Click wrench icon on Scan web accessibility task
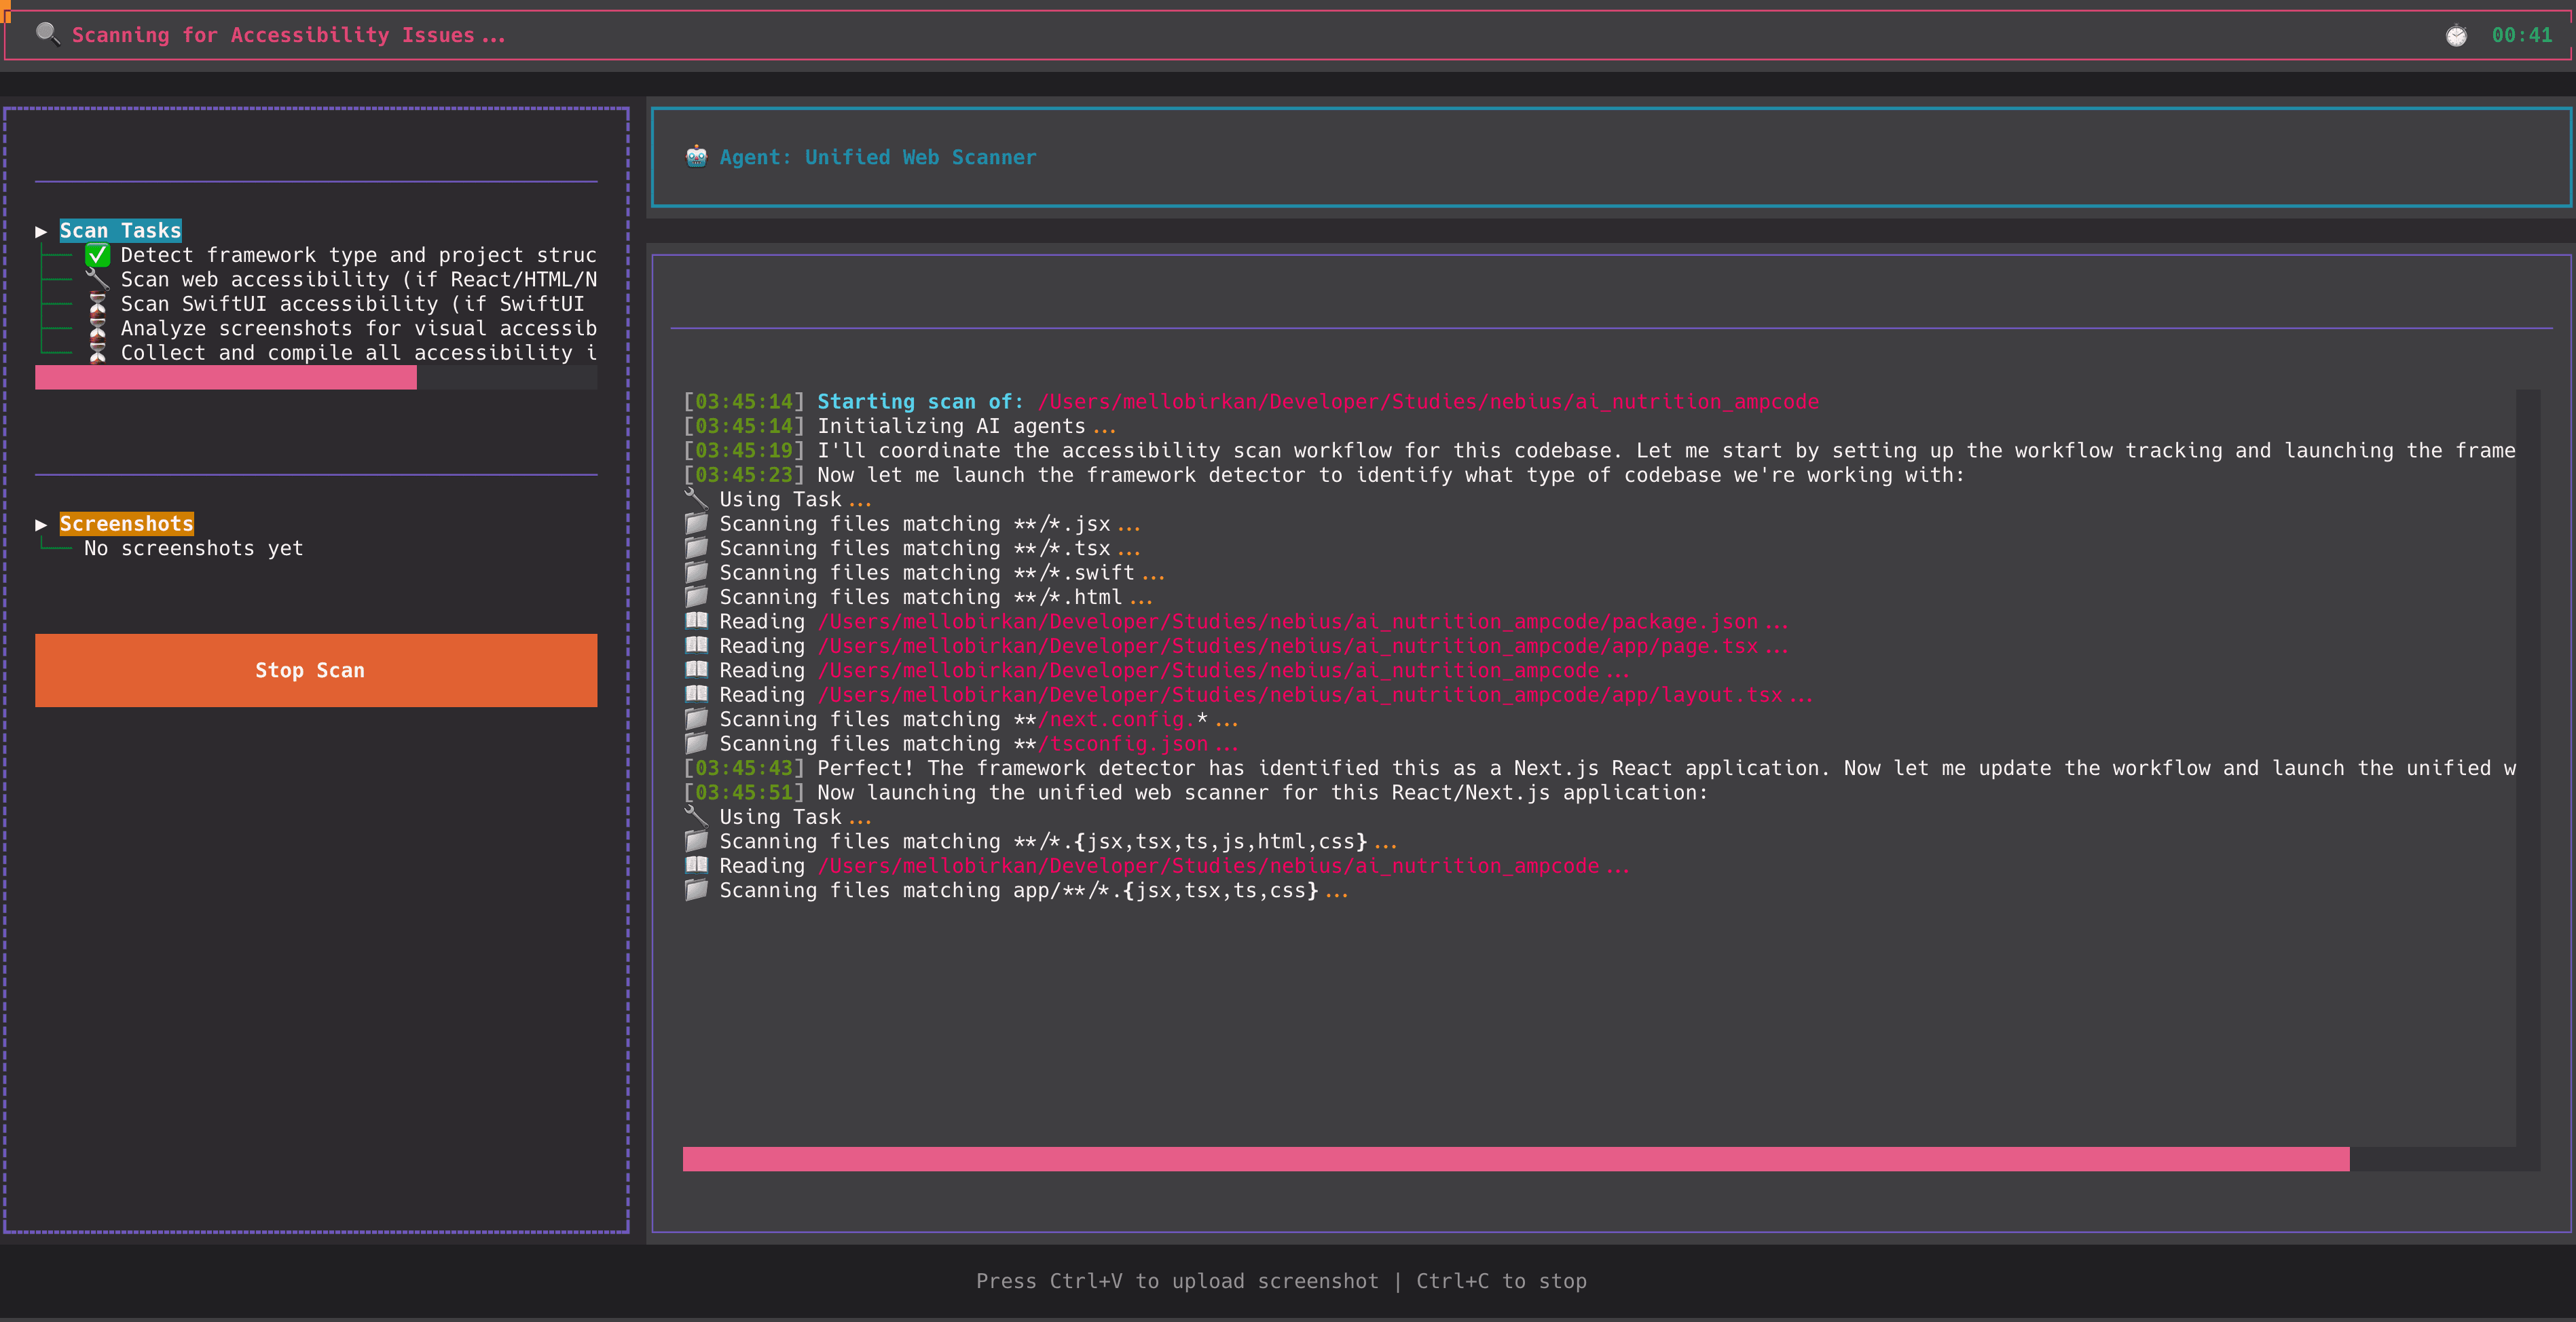This screenshot has width=2576, height=1322. 97,280
